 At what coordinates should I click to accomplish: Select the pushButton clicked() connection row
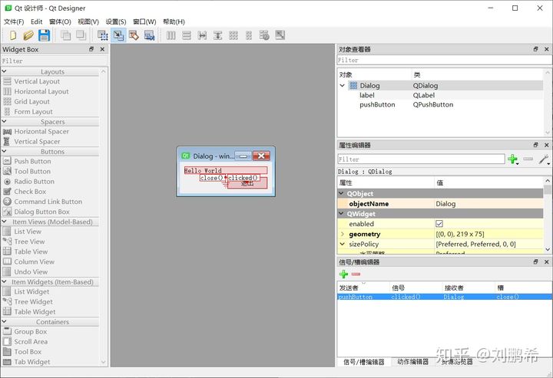(445, 297)
